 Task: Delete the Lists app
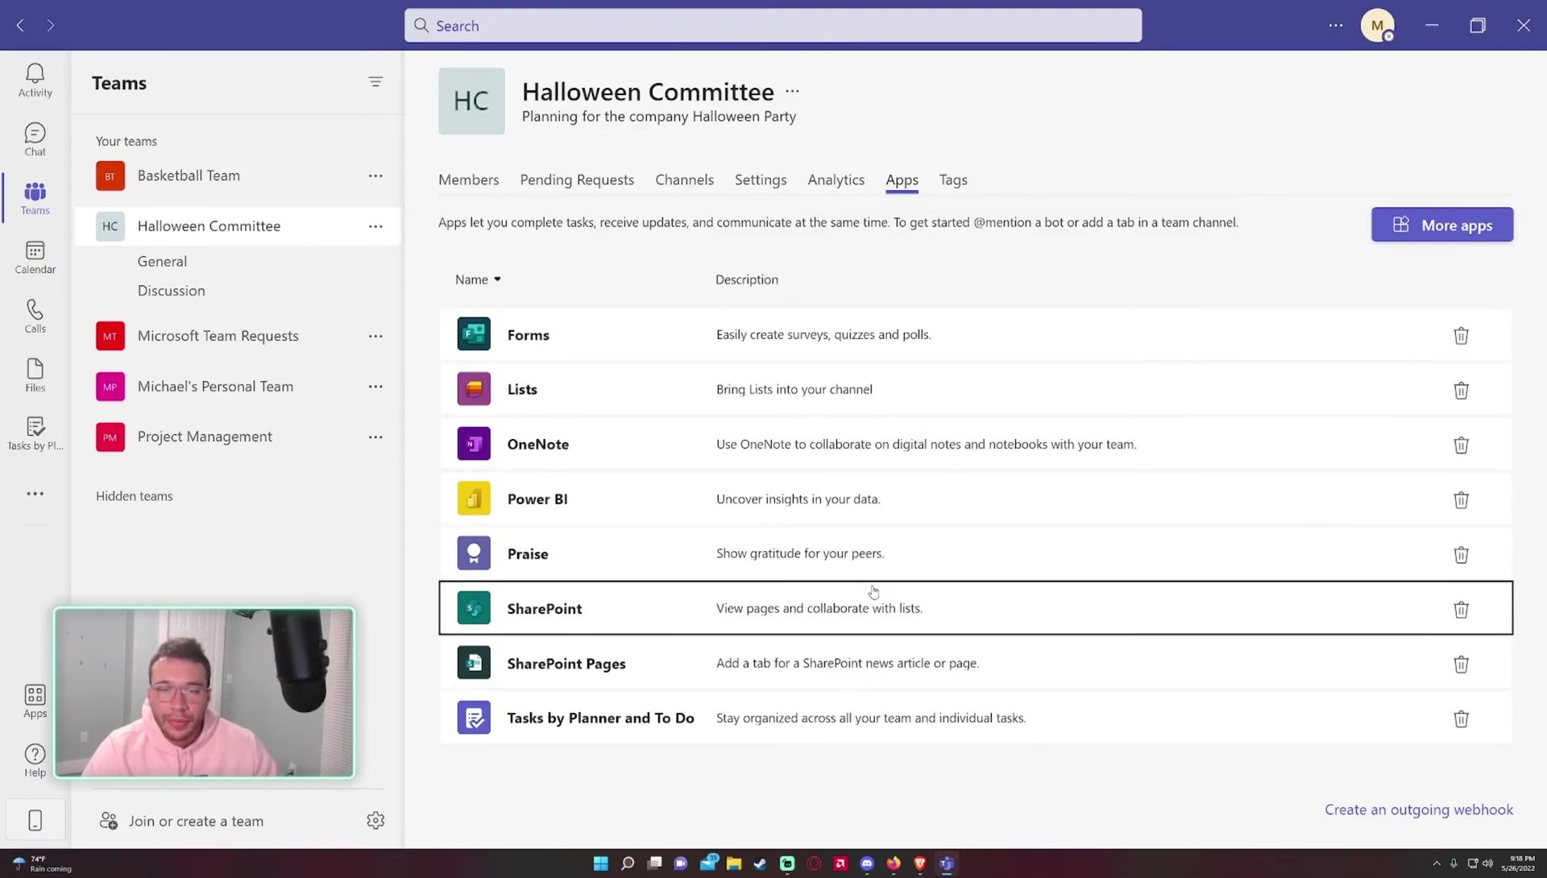point(1461,391)
